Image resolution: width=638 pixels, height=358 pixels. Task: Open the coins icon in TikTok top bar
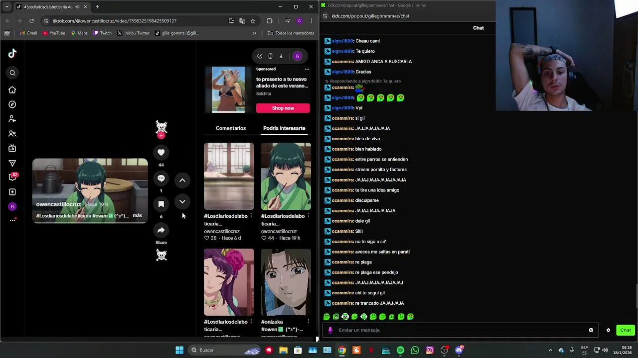click(260, 56)
